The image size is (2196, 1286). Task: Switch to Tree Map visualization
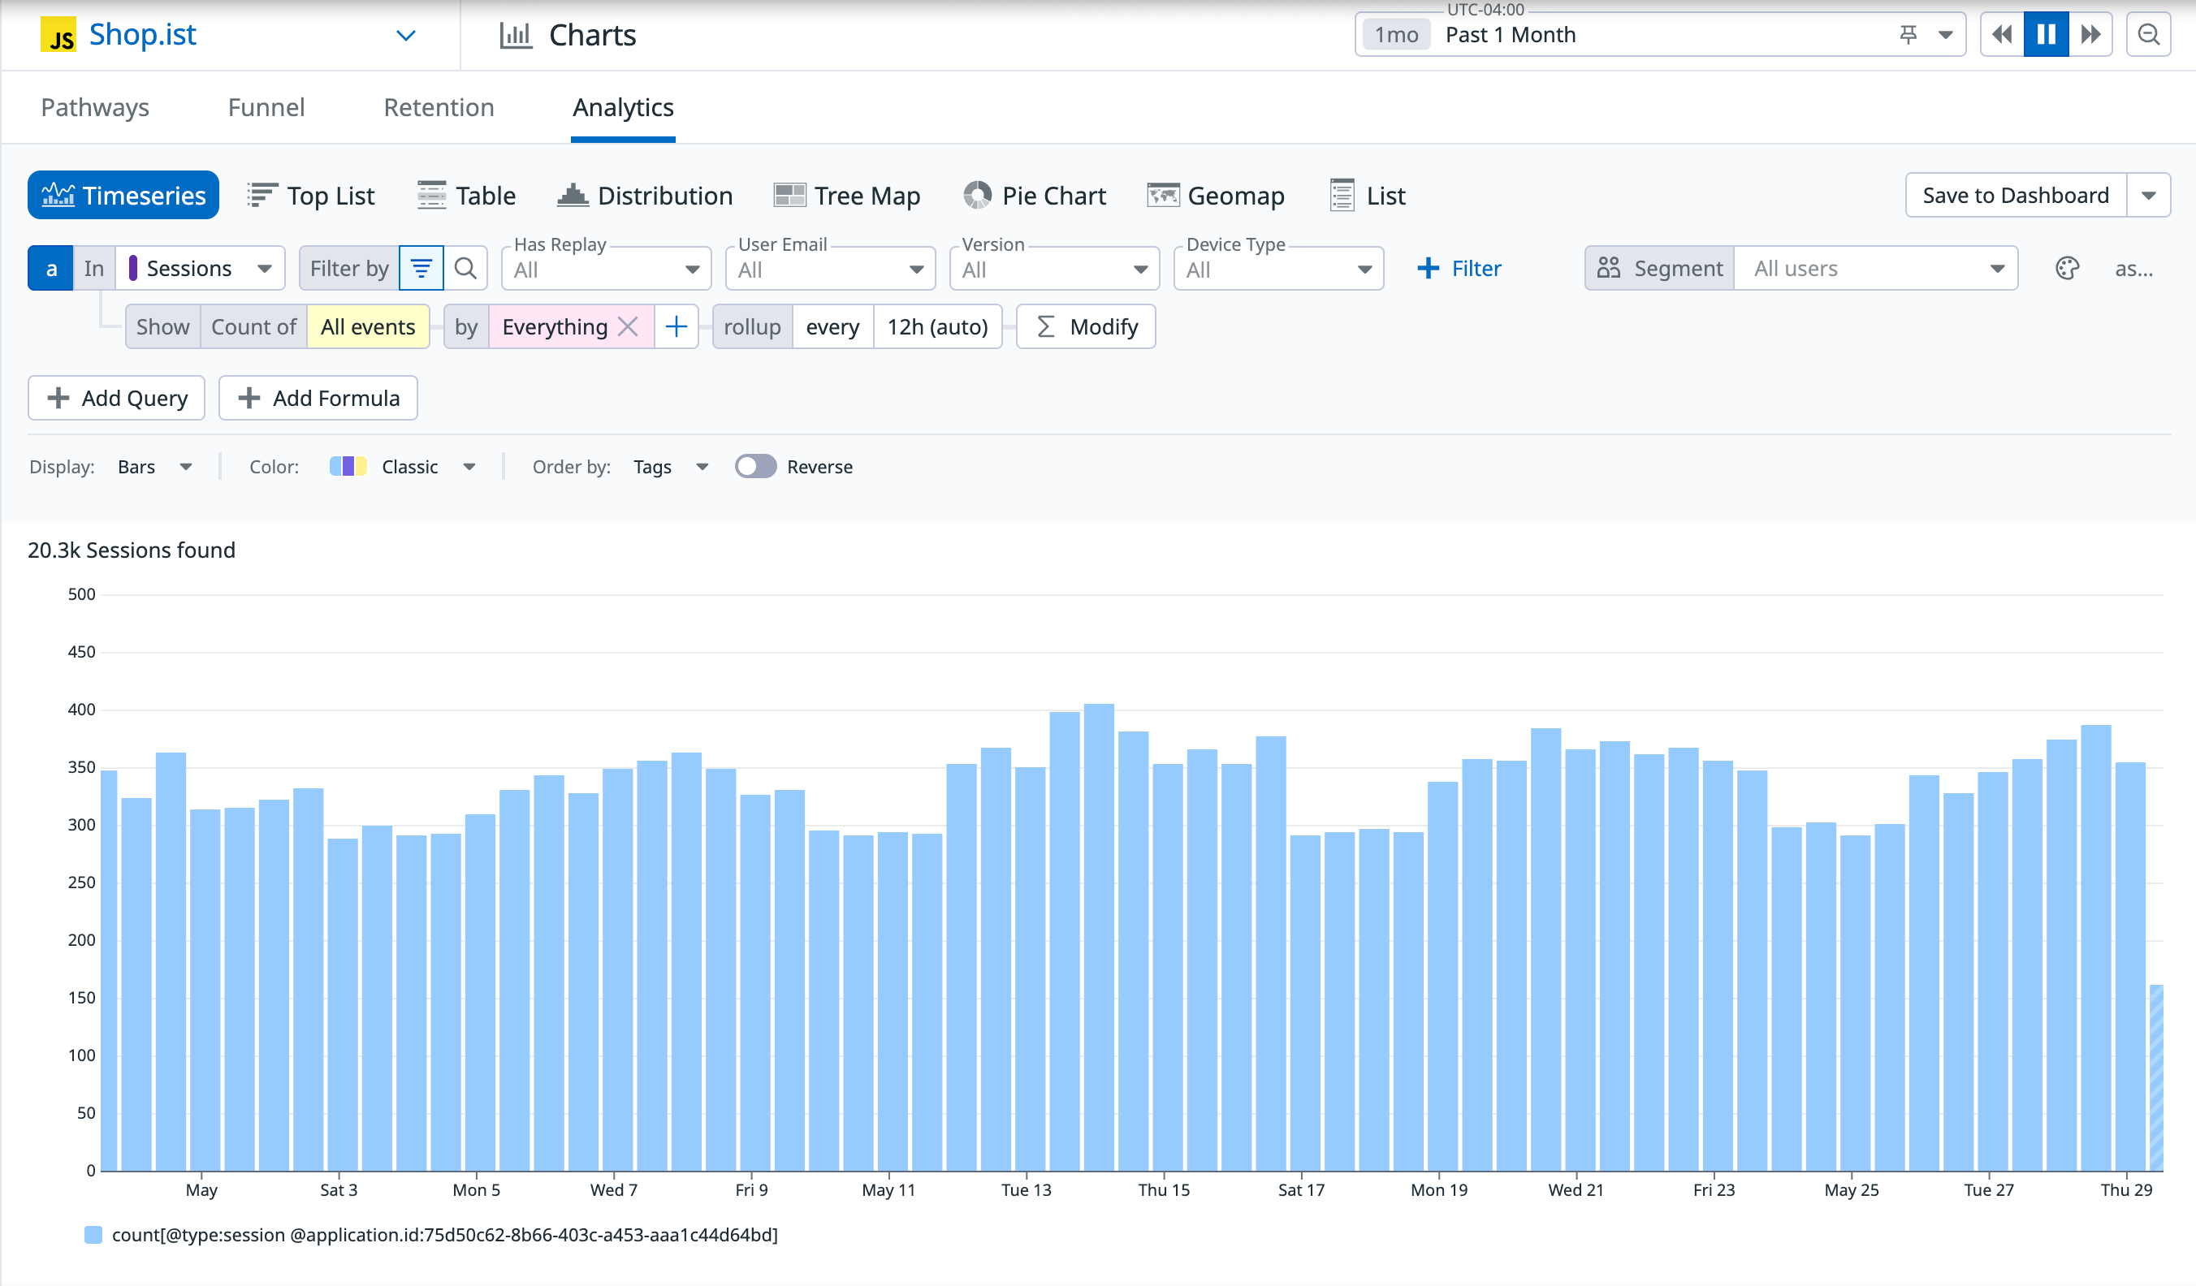coord(847,195)
